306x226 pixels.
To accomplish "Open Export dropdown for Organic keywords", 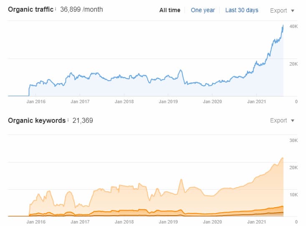I will coord(282,120).
